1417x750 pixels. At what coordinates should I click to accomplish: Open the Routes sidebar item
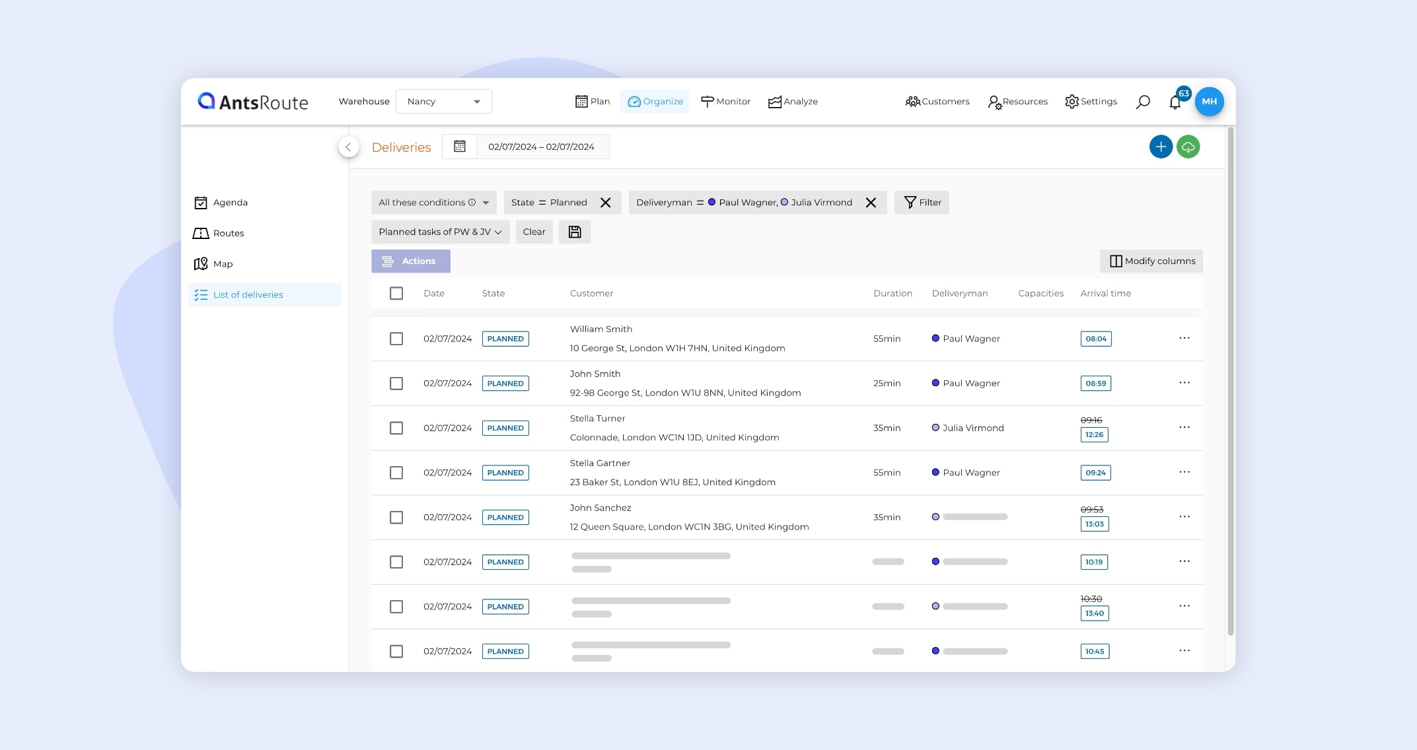[x=228, y=233]
